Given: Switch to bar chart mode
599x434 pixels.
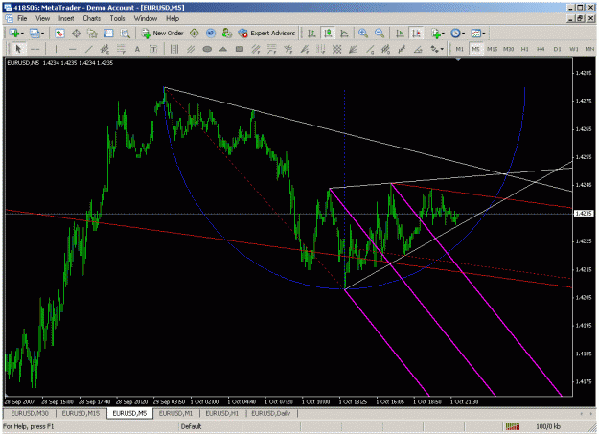Looking at the screenshot, I should [x=311, y=34].
